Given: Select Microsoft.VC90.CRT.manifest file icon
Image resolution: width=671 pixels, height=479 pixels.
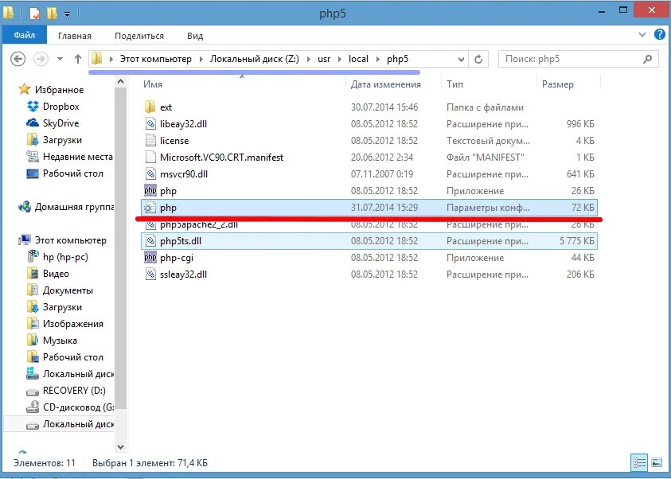Looking at the screenshot, I should 150,157.
